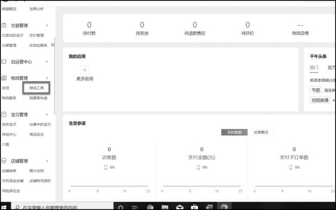Click the 交易管理 section icon
Screen dimensions: 336x210
point(4,25)
